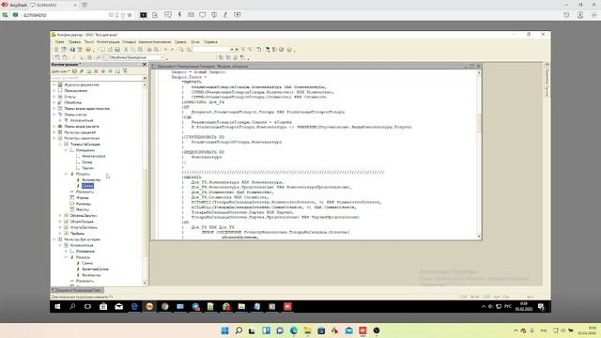This screenshot has width=601, height=338.
Task: Click the Redo arrow in Configurator toolbar
Action: 172,50
